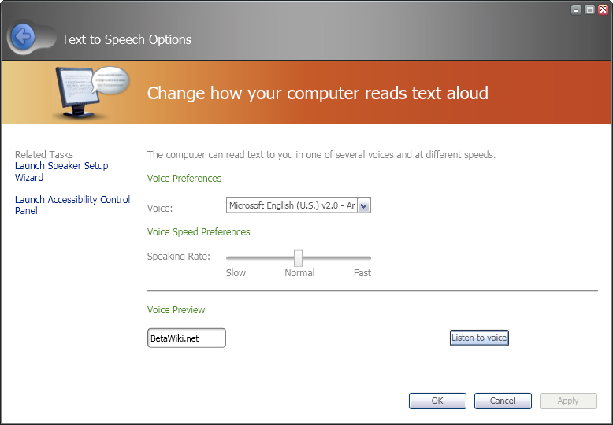This screenshot has width=613, height=425.
Task: Click the Text to Speech Options title
Action: (x=126, y=39)
